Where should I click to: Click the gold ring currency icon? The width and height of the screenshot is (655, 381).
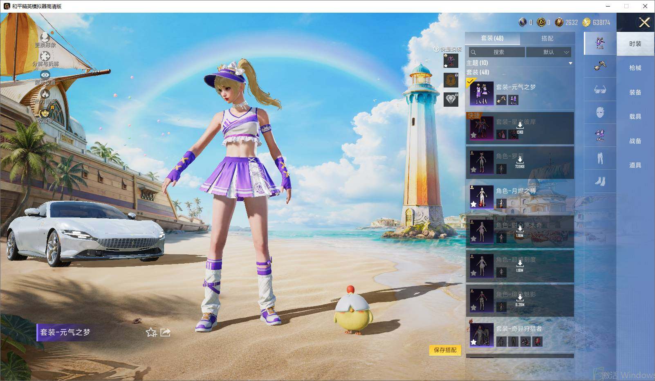tap(541, 22)
